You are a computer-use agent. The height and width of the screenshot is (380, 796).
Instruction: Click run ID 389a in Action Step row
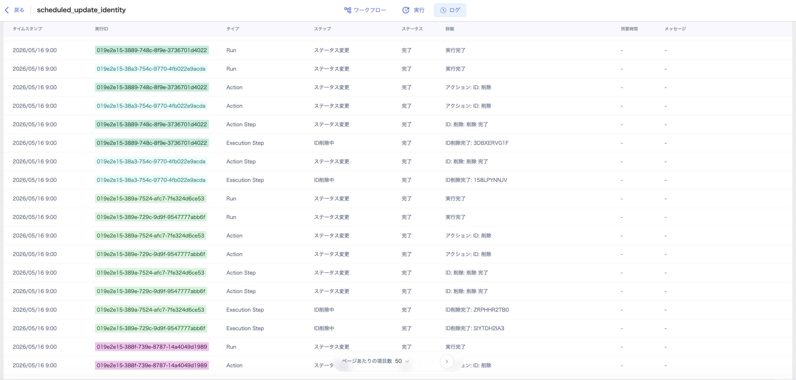click(151, 273)
